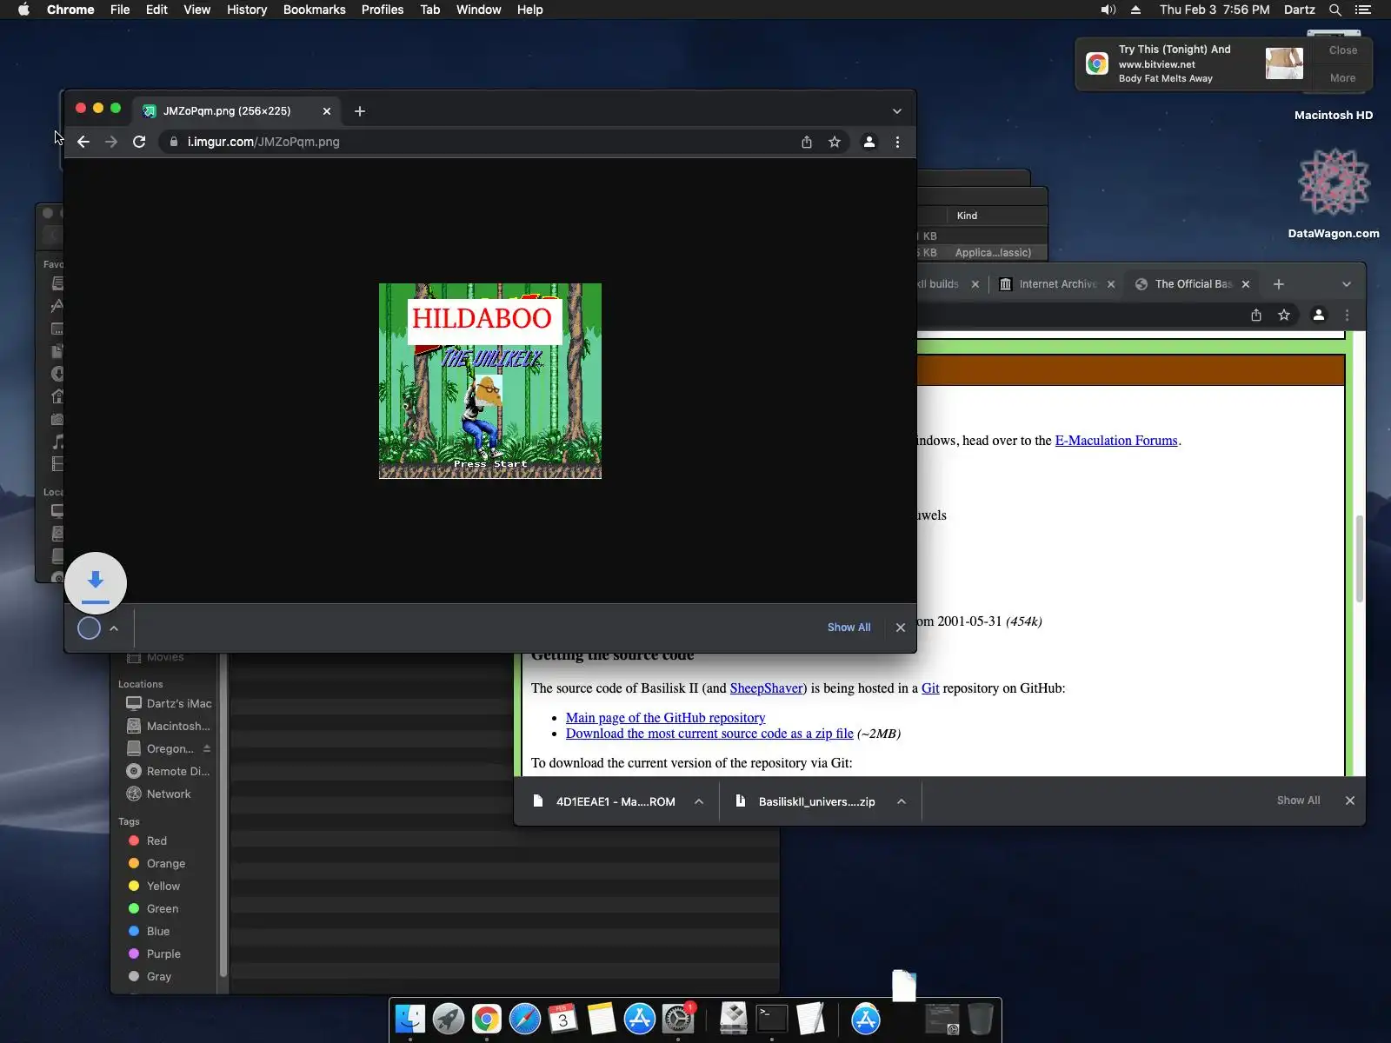Open the Bookmarks menu
This screenshot has height=1043, width=1391.
[315, 10]
